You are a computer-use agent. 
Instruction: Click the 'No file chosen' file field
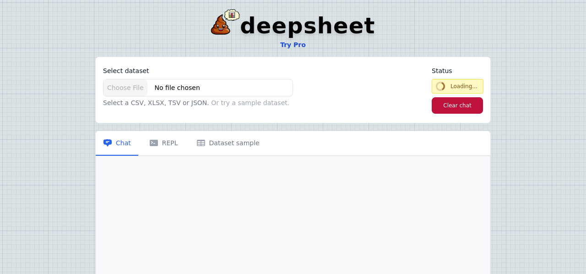[x=177, y=88]
